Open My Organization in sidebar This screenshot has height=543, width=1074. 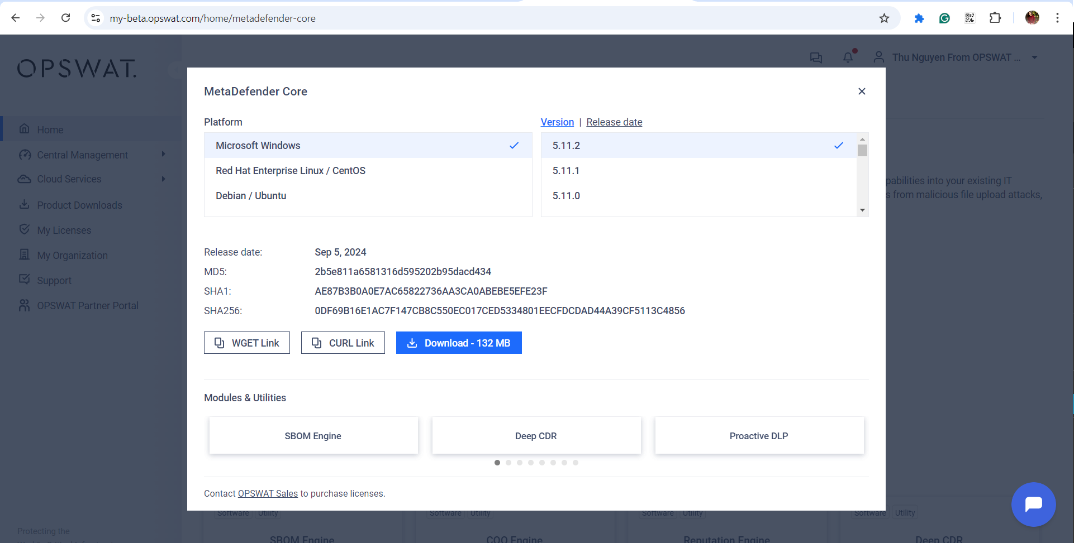coord(72,255)
